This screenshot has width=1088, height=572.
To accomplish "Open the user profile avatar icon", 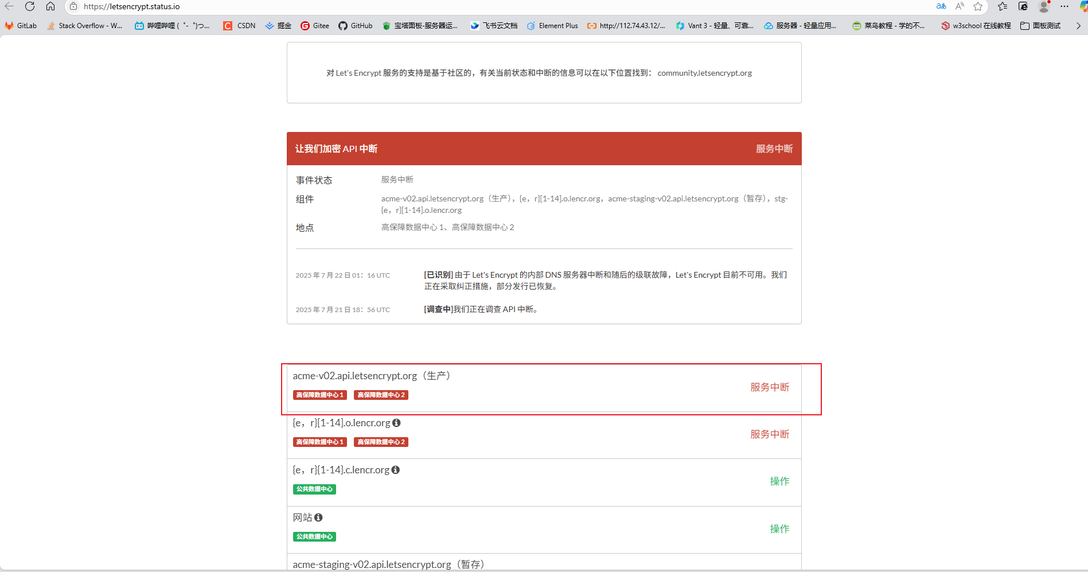I will (x=1044, y=6).
